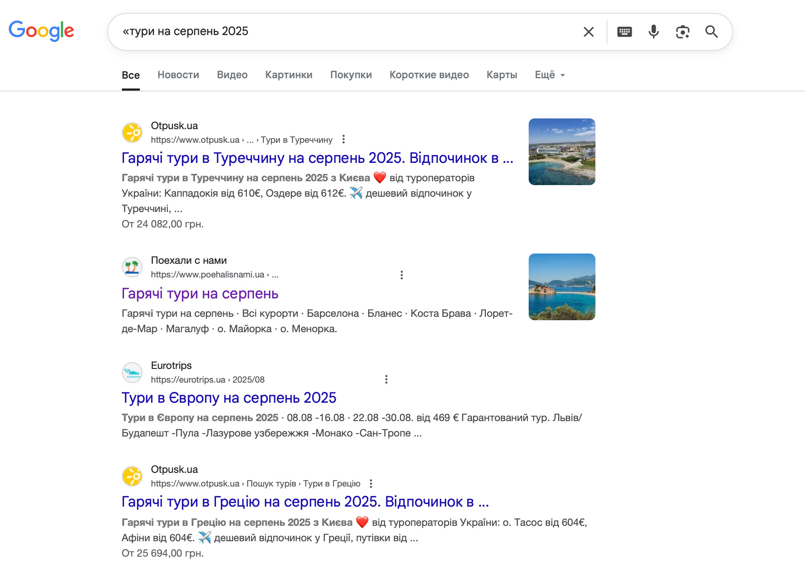Screen dimensions: 805x578
Task: Open the Покупки tab
Action: [351, 75]
